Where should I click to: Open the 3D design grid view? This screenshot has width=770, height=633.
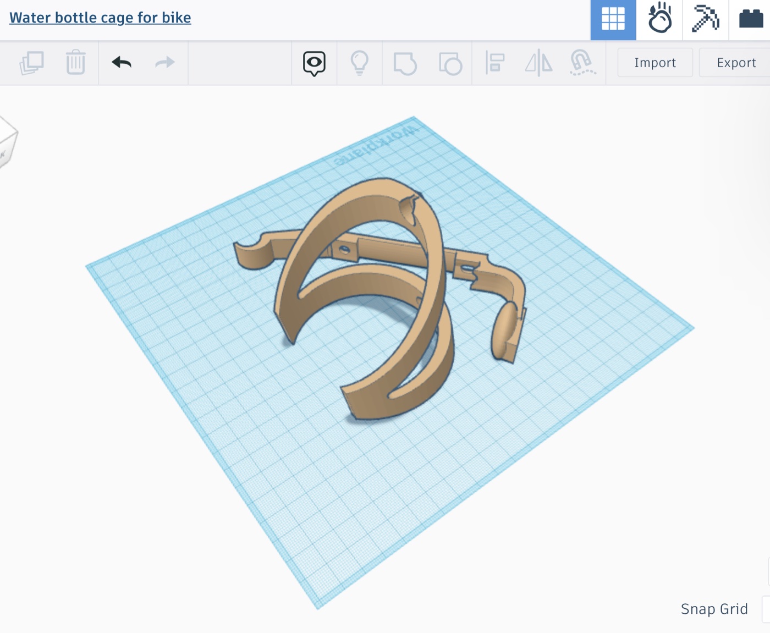tap(613, 20)
